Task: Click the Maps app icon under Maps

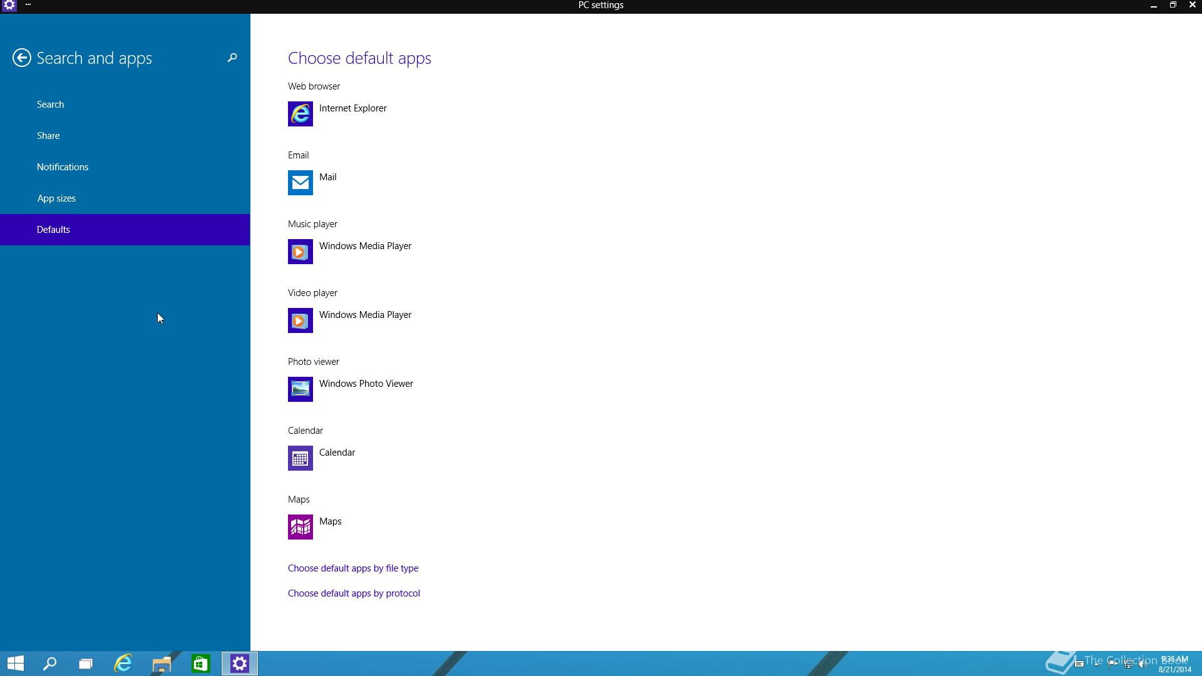Action: tap(300, 527)
